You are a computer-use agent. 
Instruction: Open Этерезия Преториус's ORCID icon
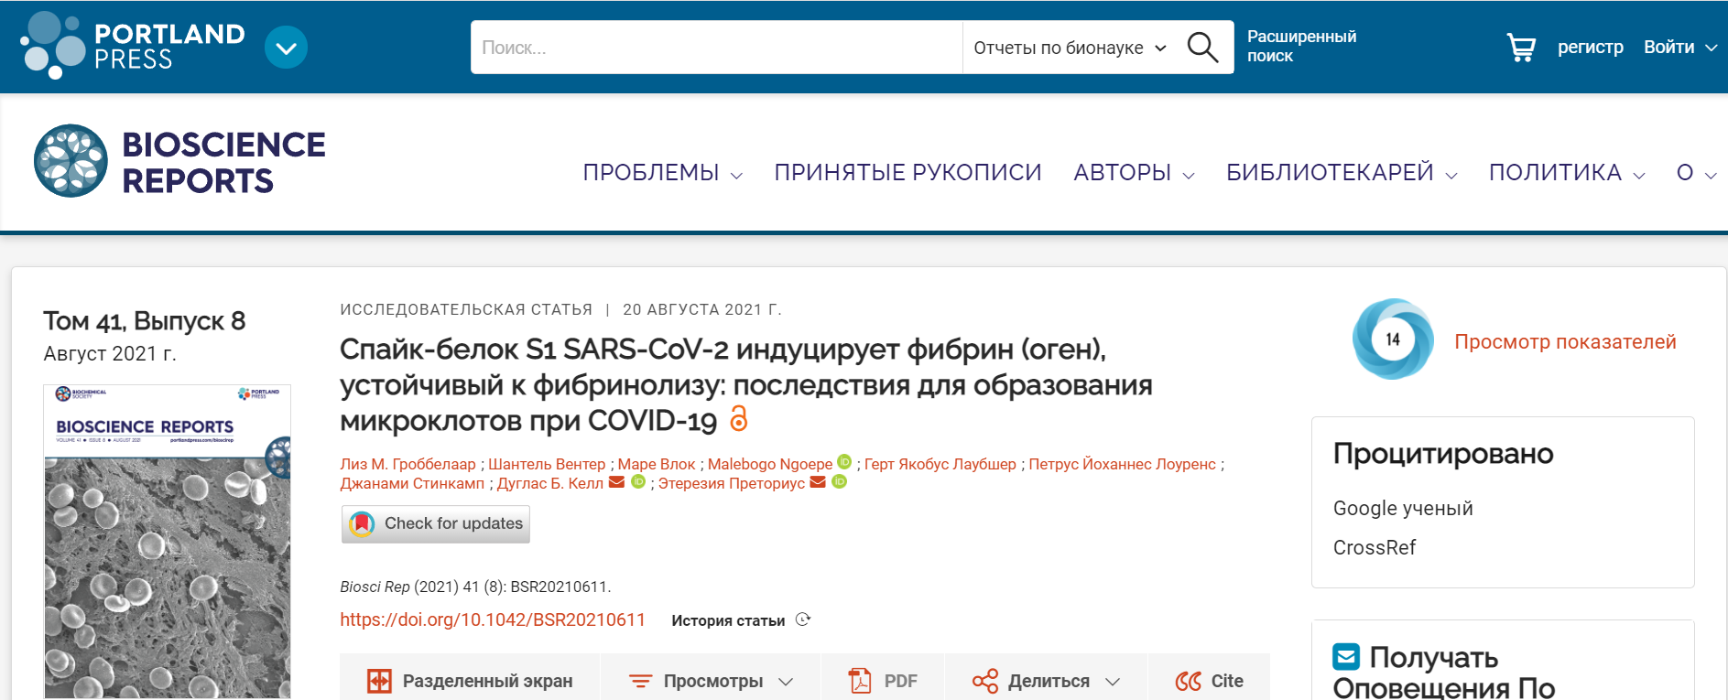point(839,481)
